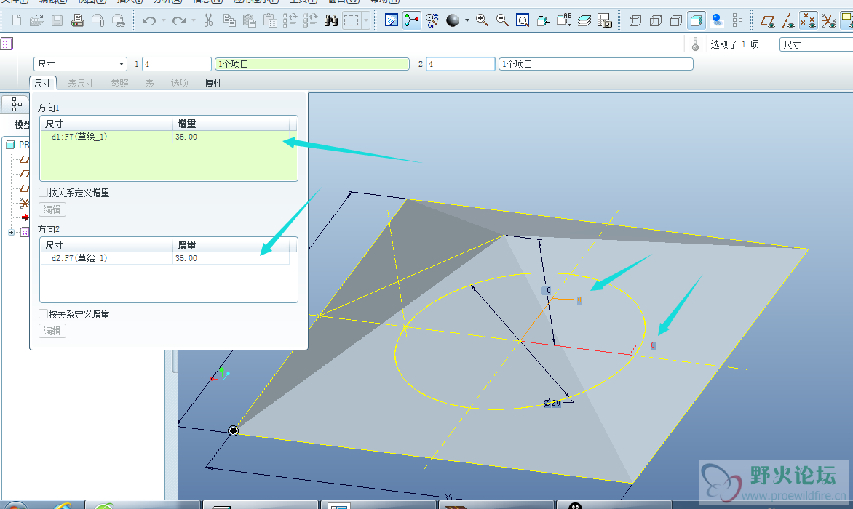The height and width of the screenshot is (509, 853).
Task: Click the model tree tab icon
Action: pyautogui.click(x=16, y=104)
